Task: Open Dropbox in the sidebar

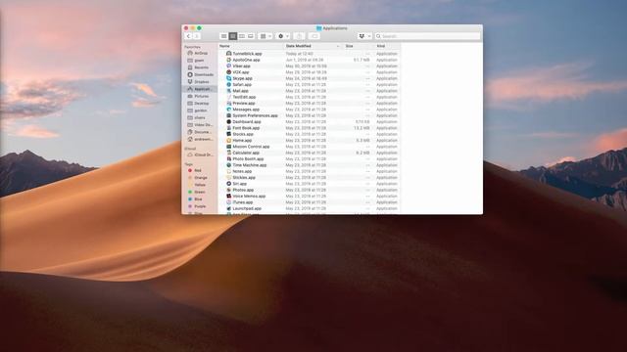Action: click(x=199, y=82)
